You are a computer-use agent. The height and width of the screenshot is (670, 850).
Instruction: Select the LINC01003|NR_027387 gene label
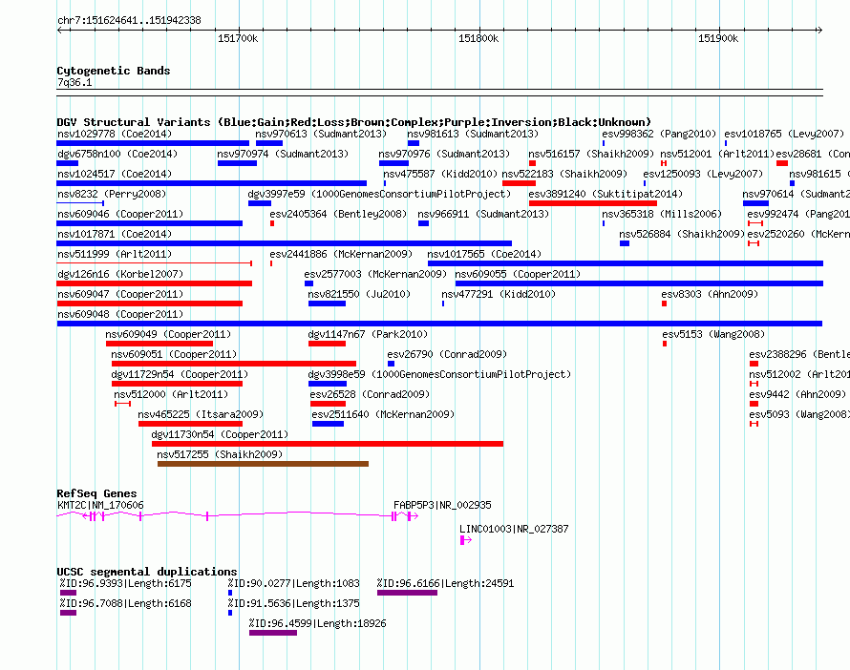[514, 529]
